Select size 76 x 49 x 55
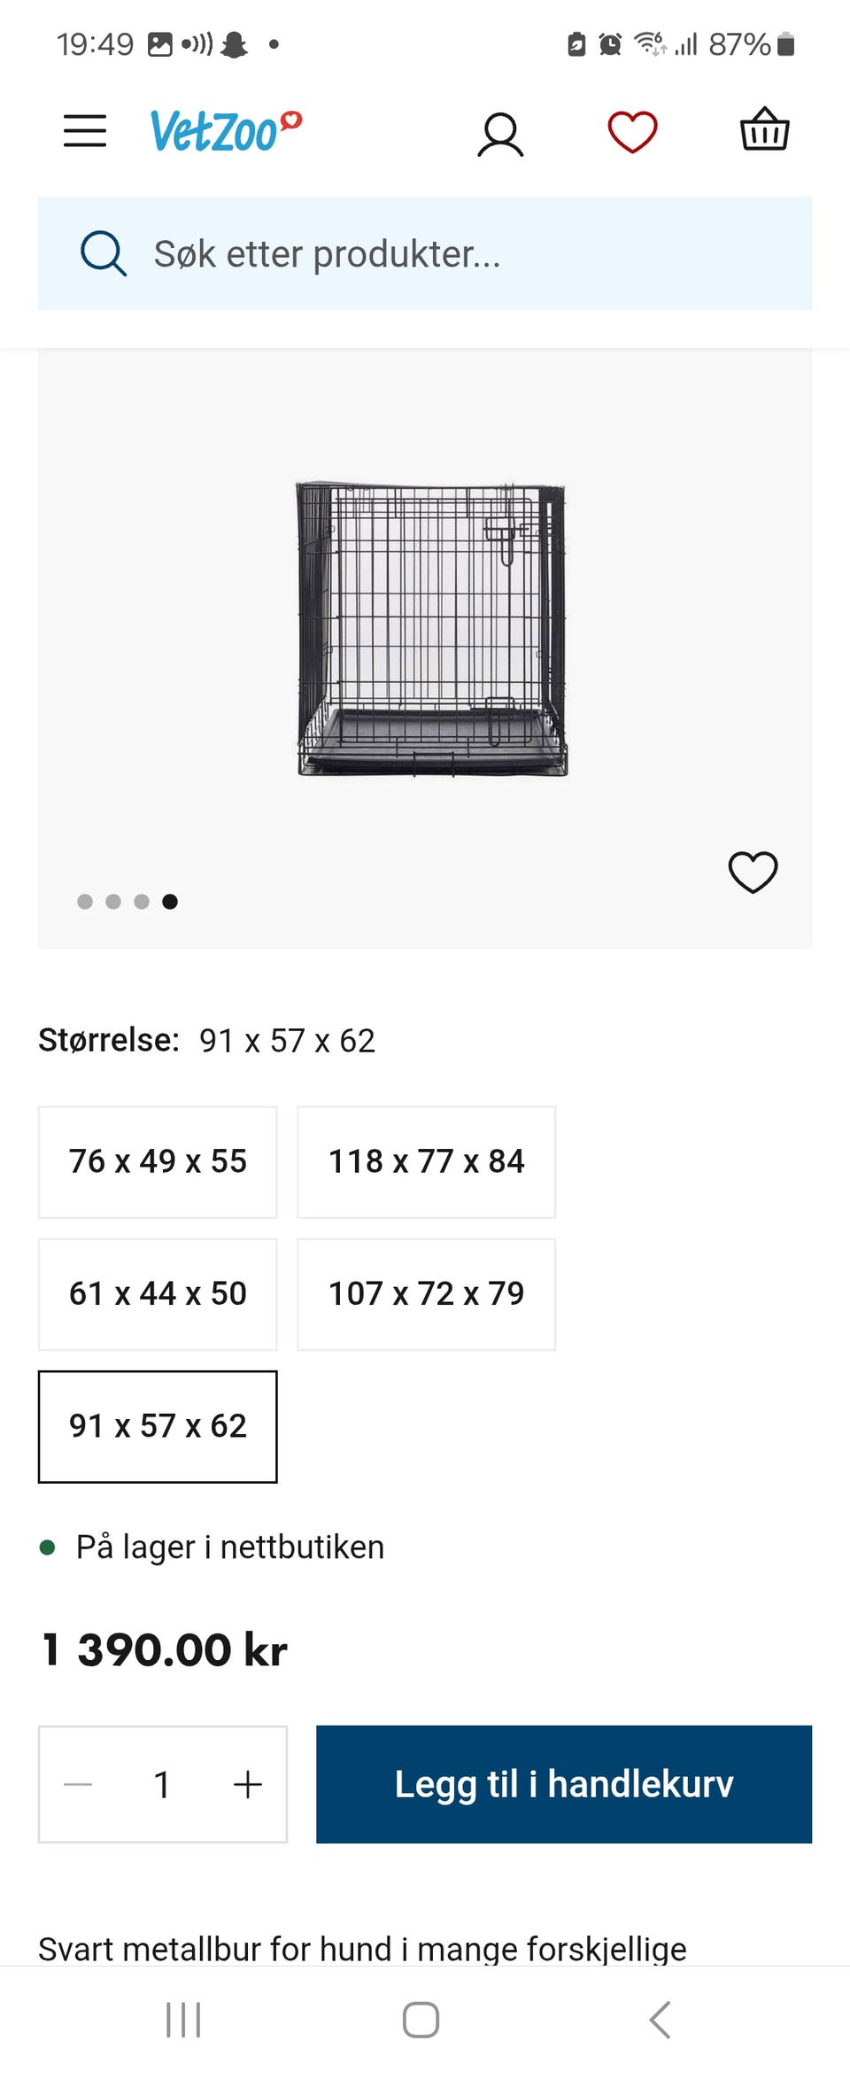Viewport: 850px width, 2079px height. click(x=158, y=1161)
